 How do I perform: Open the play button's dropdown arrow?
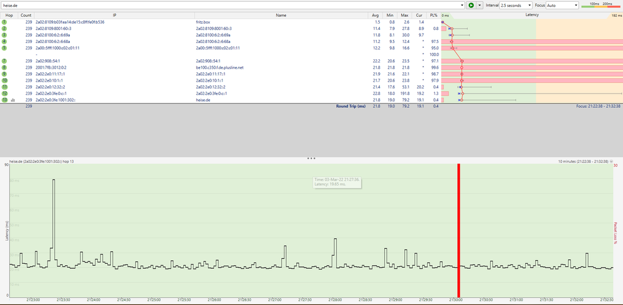tap(480, 5)
